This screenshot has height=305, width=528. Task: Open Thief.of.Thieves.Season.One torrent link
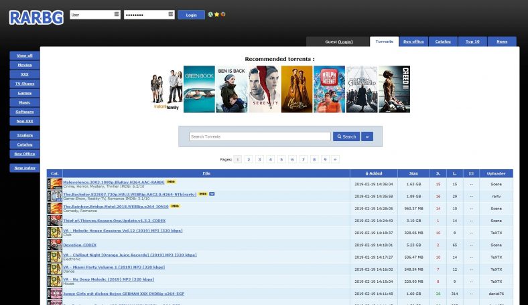click(x=115, y=221)
